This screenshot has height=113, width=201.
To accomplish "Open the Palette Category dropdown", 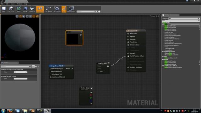I will [x=184, y=19].
